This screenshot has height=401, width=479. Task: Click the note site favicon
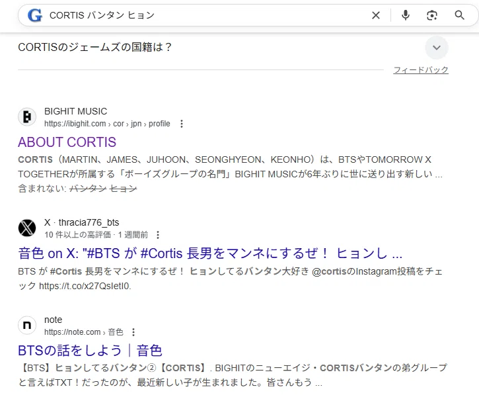27,325
